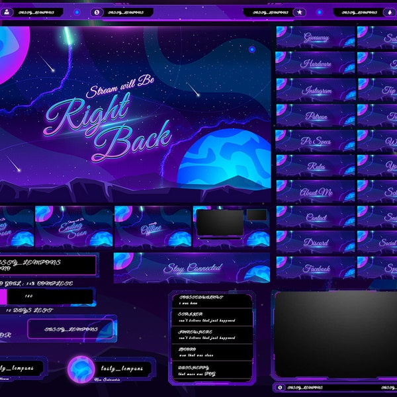Click the magenta goal progress bar
The height and width of the screenshot is (397, 397).
pyautogui.click(x=3, y=296)
